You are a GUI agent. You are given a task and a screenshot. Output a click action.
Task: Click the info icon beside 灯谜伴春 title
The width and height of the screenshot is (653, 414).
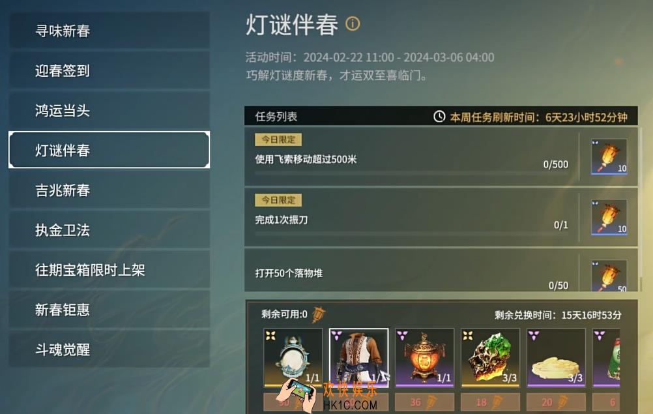pos(353,24)
